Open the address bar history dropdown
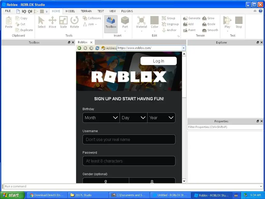The height and width of the screenshot is (199, 265). [183, 48]
